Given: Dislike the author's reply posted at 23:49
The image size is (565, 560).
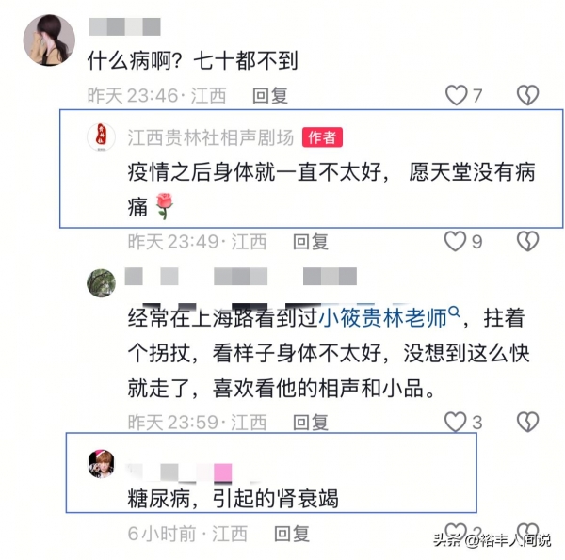Looking at the screenshot, I should tap(528, 241).
